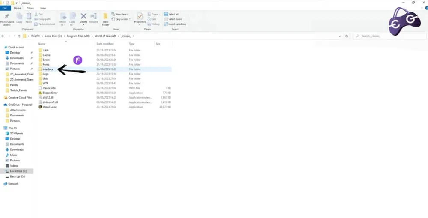Go up one folder level with the Up arrow
Viewport: 428px width, 218px height.
pos(19,36)
